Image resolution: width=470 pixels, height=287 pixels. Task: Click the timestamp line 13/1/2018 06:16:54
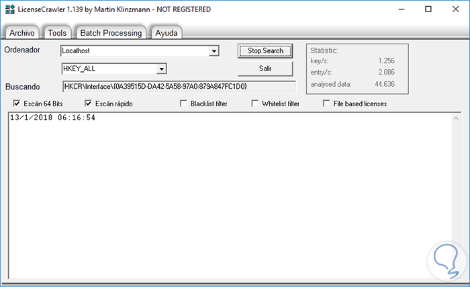click(x=52, y=118)
